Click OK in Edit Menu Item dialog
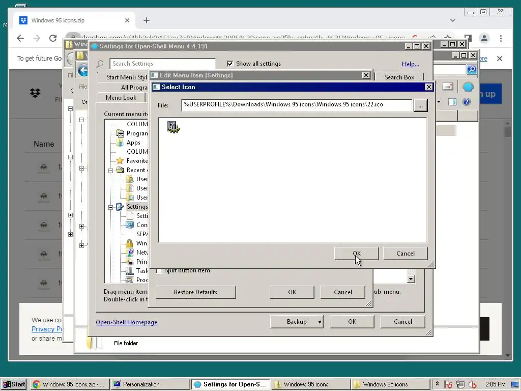The height and width of the screenshot is (391, 521). pos(292,292)
